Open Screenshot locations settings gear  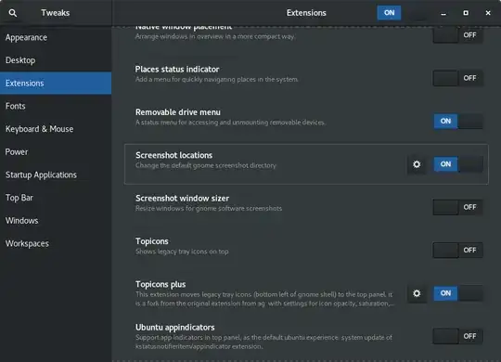coord(417,164)
